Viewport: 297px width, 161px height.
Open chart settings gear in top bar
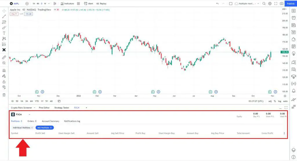270,3
